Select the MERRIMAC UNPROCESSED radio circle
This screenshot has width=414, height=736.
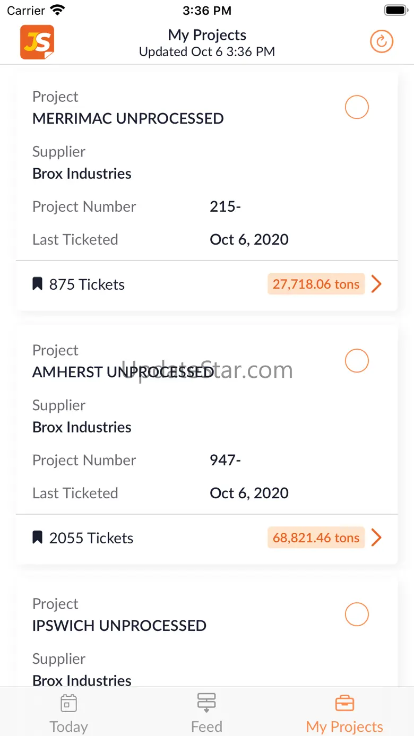coord(357,107)
